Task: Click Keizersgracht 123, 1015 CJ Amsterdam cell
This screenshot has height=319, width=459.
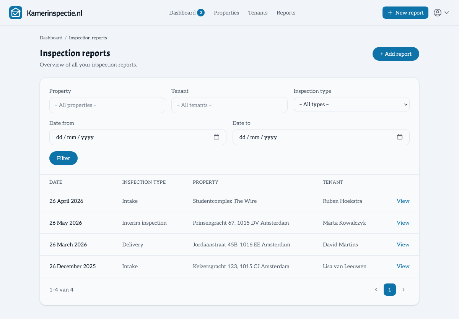Action: tap(241, 266)
